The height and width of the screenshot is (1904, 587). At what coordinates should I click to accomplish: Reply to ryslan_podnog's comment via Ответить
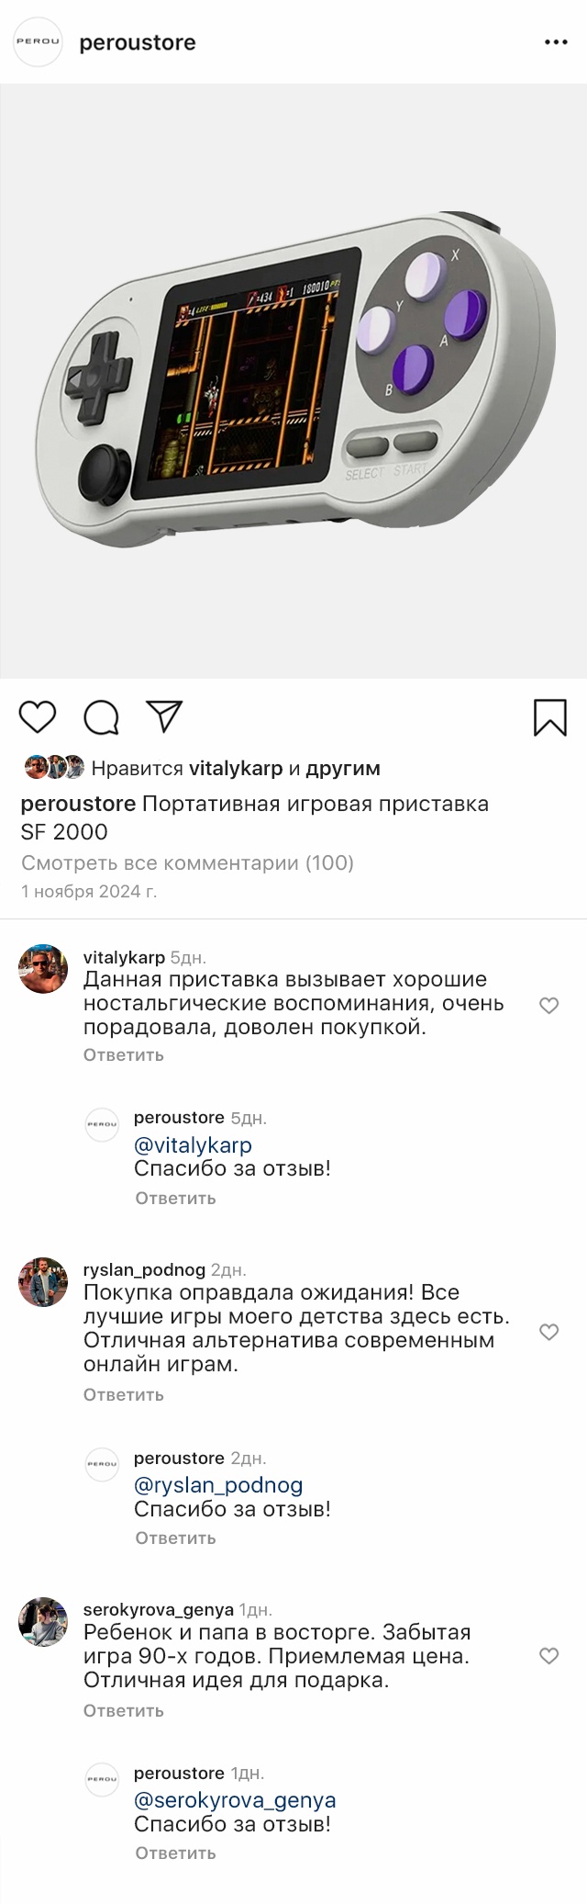[x=124, y=1394]
